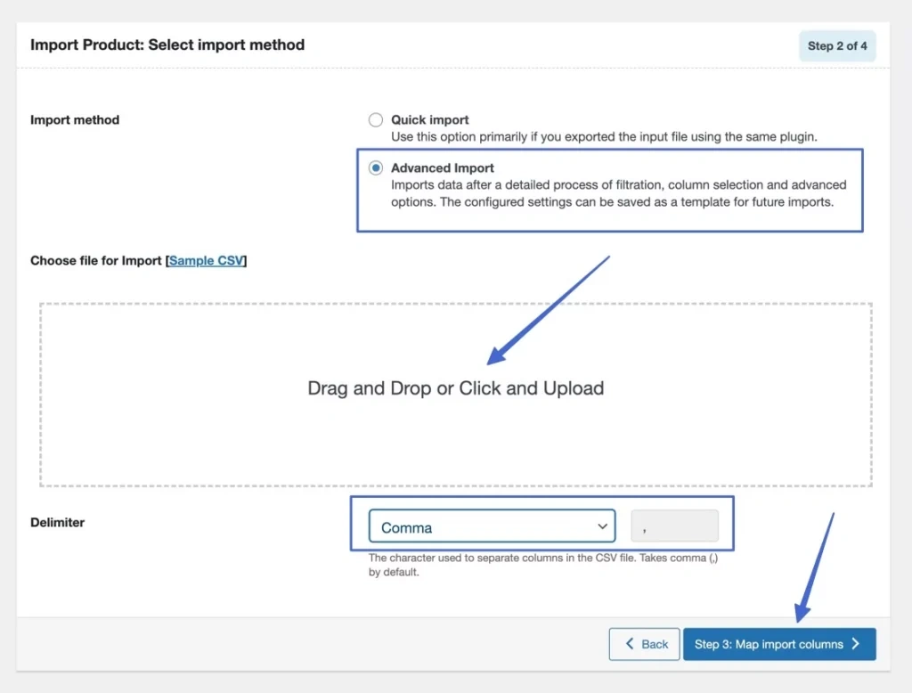Go back with the Back button

(x=644, y=644)
